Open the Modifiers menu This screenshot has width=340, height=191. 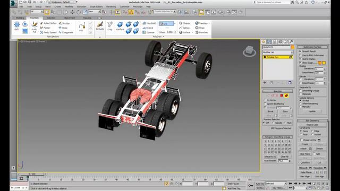coord(69,7)
